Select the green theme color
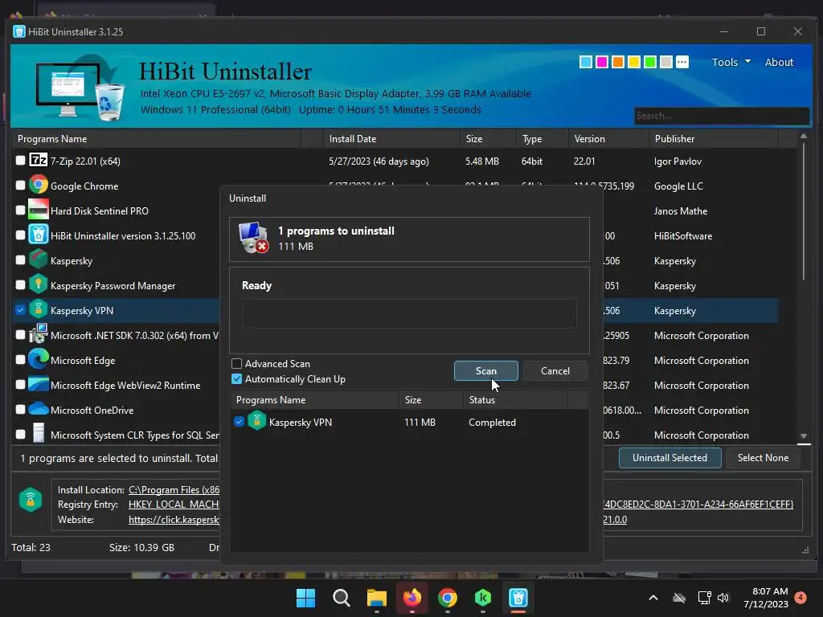 pos(649,62)
